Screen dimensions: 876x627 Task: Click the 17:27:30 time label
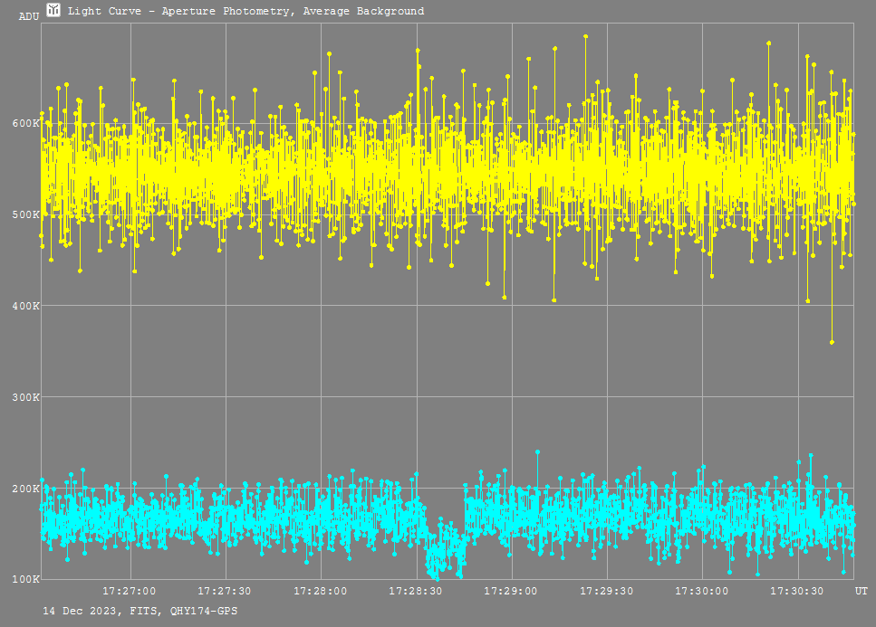pos(225,592)
